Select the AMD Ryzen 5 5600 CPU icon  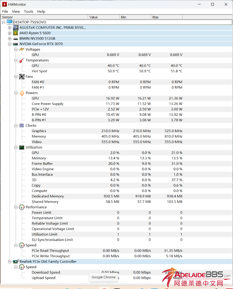[15, 33]
